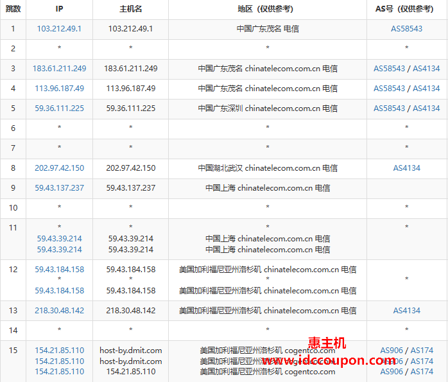448x382 pixels.
Task: Open the 113.96.187.49 IP link
Action: (x=59, y=89)
